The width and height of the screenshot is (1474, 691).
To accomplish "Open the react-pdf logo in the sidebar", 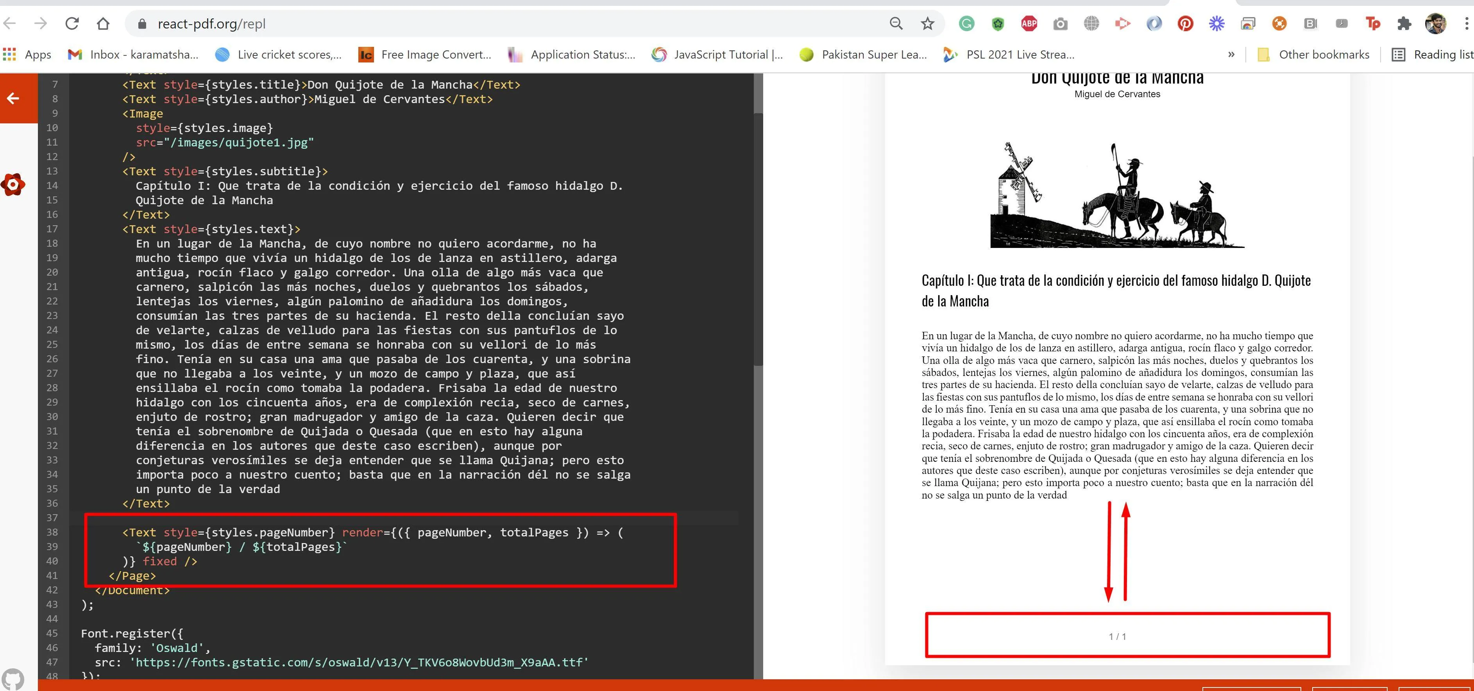I will coord(13,185).
